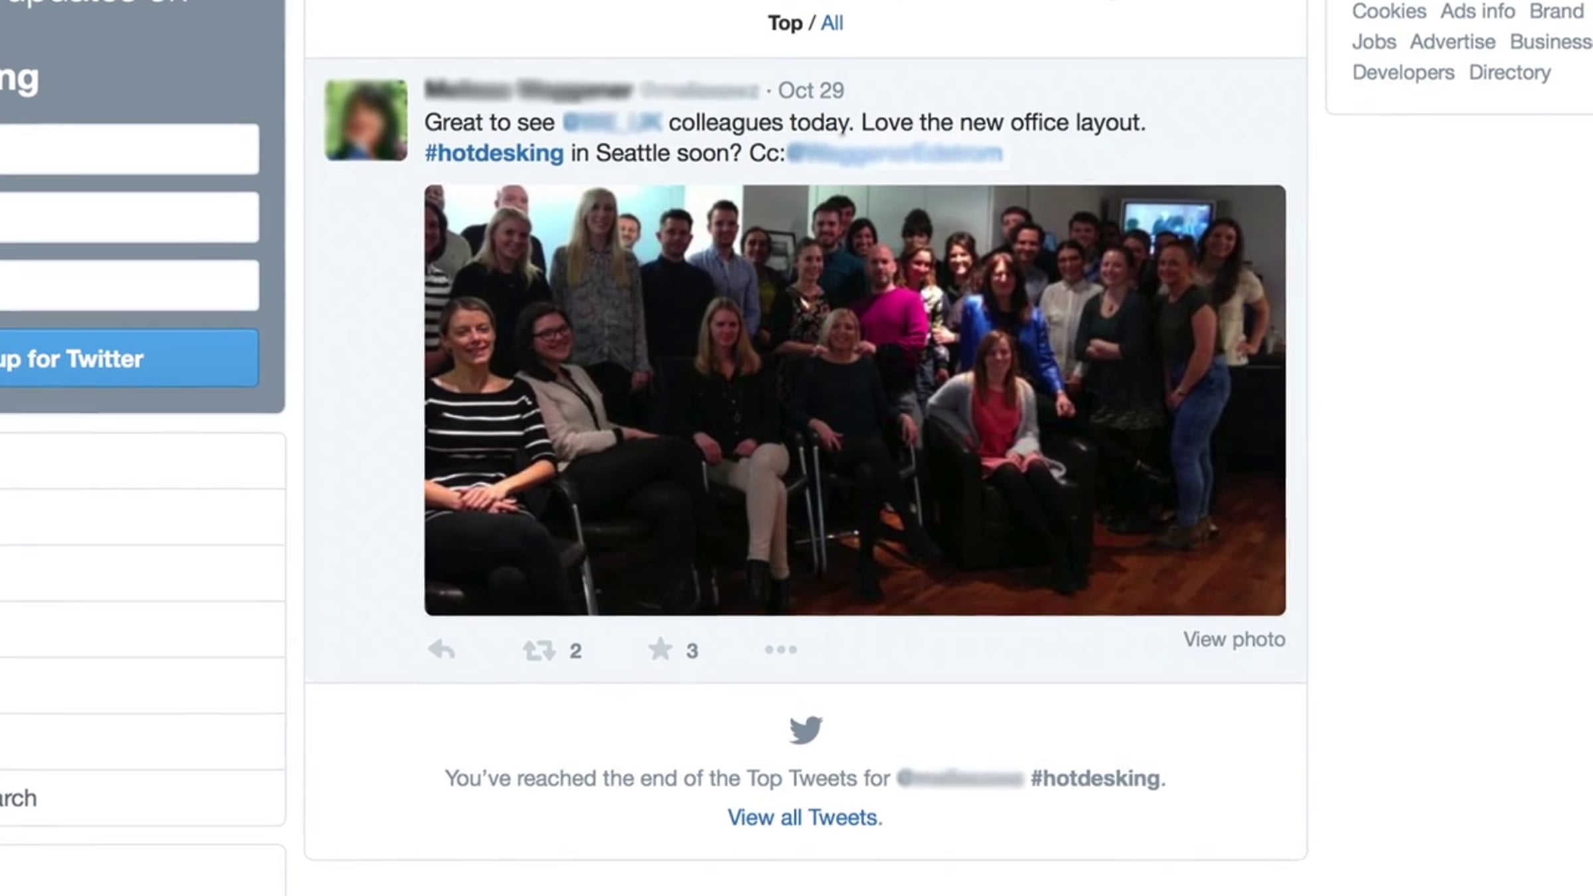Open the Directory footer link
Screen dimensions: 1593x896
pos(1510,72)
